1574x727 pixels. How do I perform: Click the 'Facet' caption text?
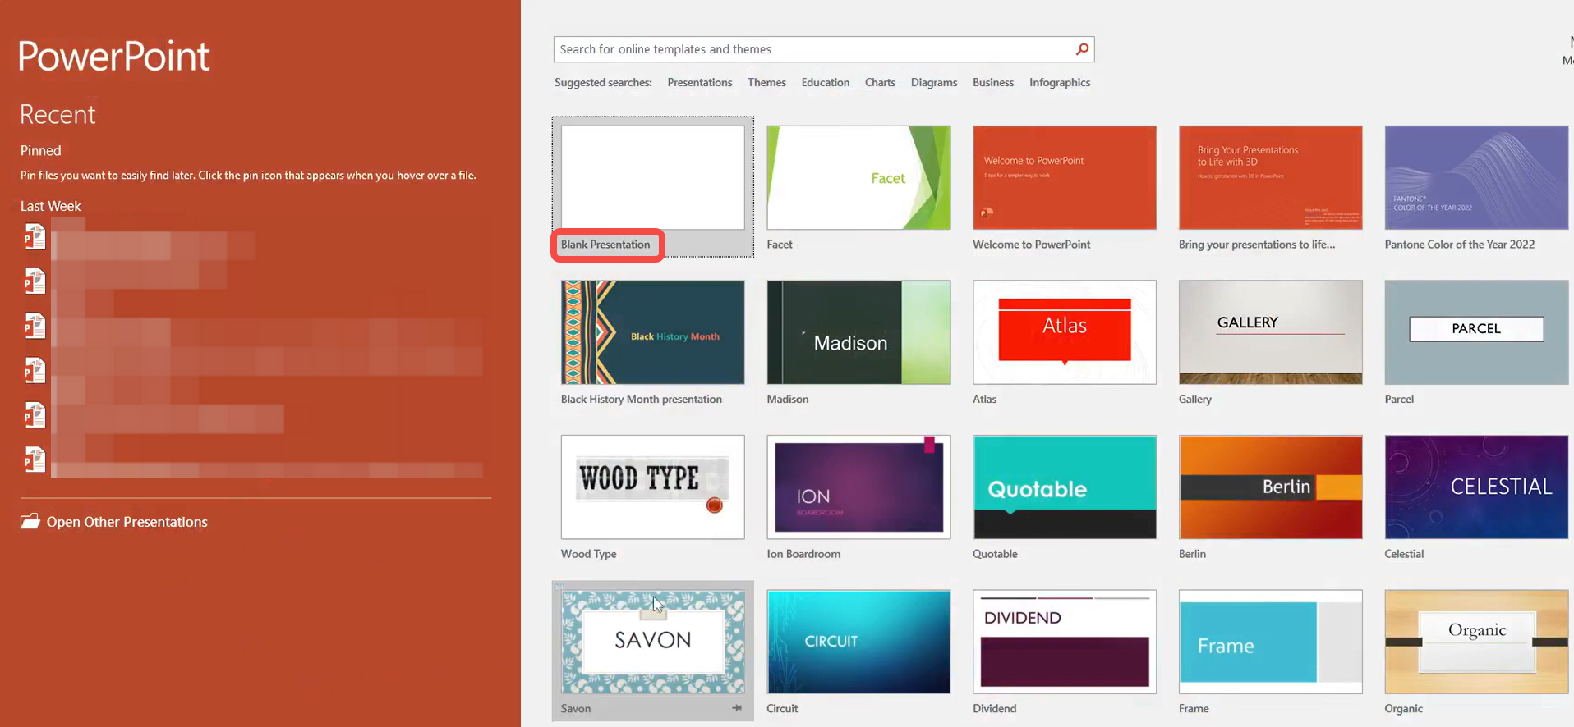tap(780, 245)
